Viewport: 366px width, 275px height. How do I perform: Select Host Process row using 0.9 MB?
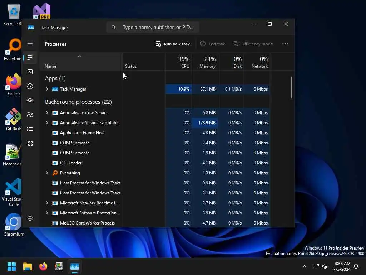[x=155, y=183]
